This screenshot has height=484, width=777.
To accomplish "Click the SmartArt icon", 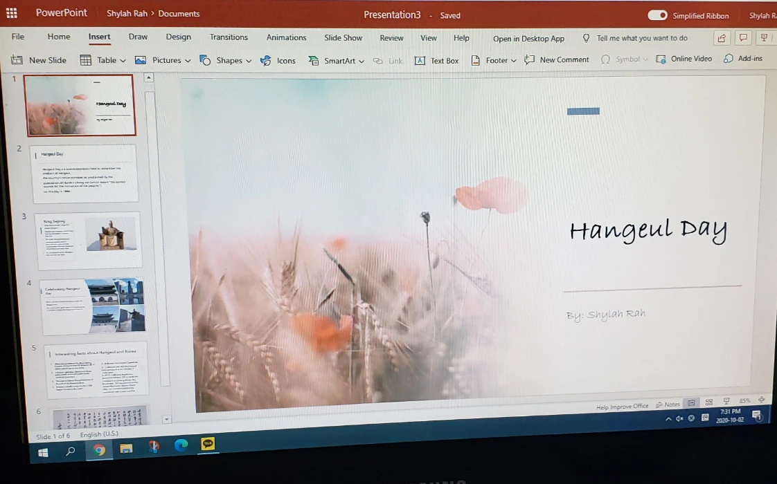I will tap(313, 60).
